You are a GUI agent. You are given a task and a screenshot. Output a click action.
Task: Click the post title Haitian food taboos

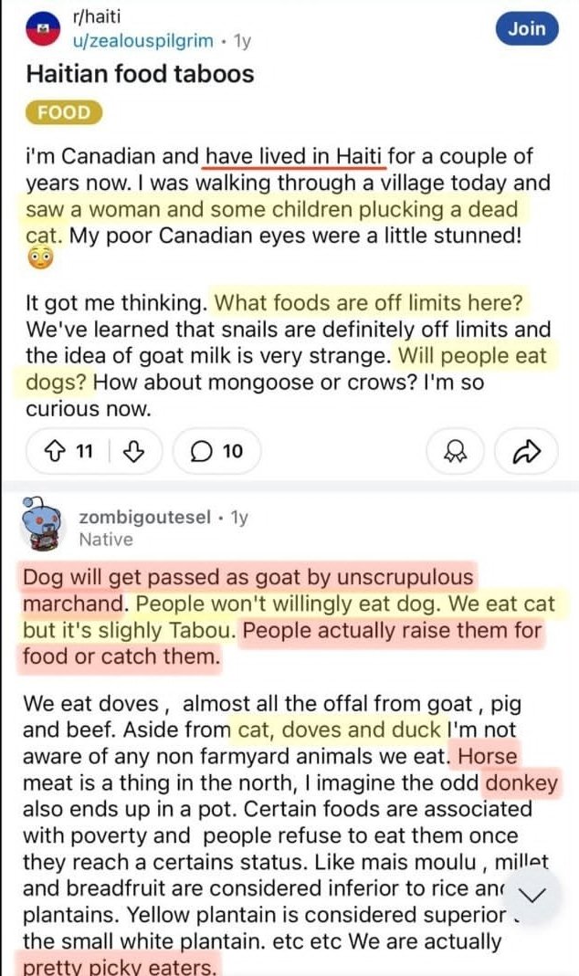[x=139, y=73]
